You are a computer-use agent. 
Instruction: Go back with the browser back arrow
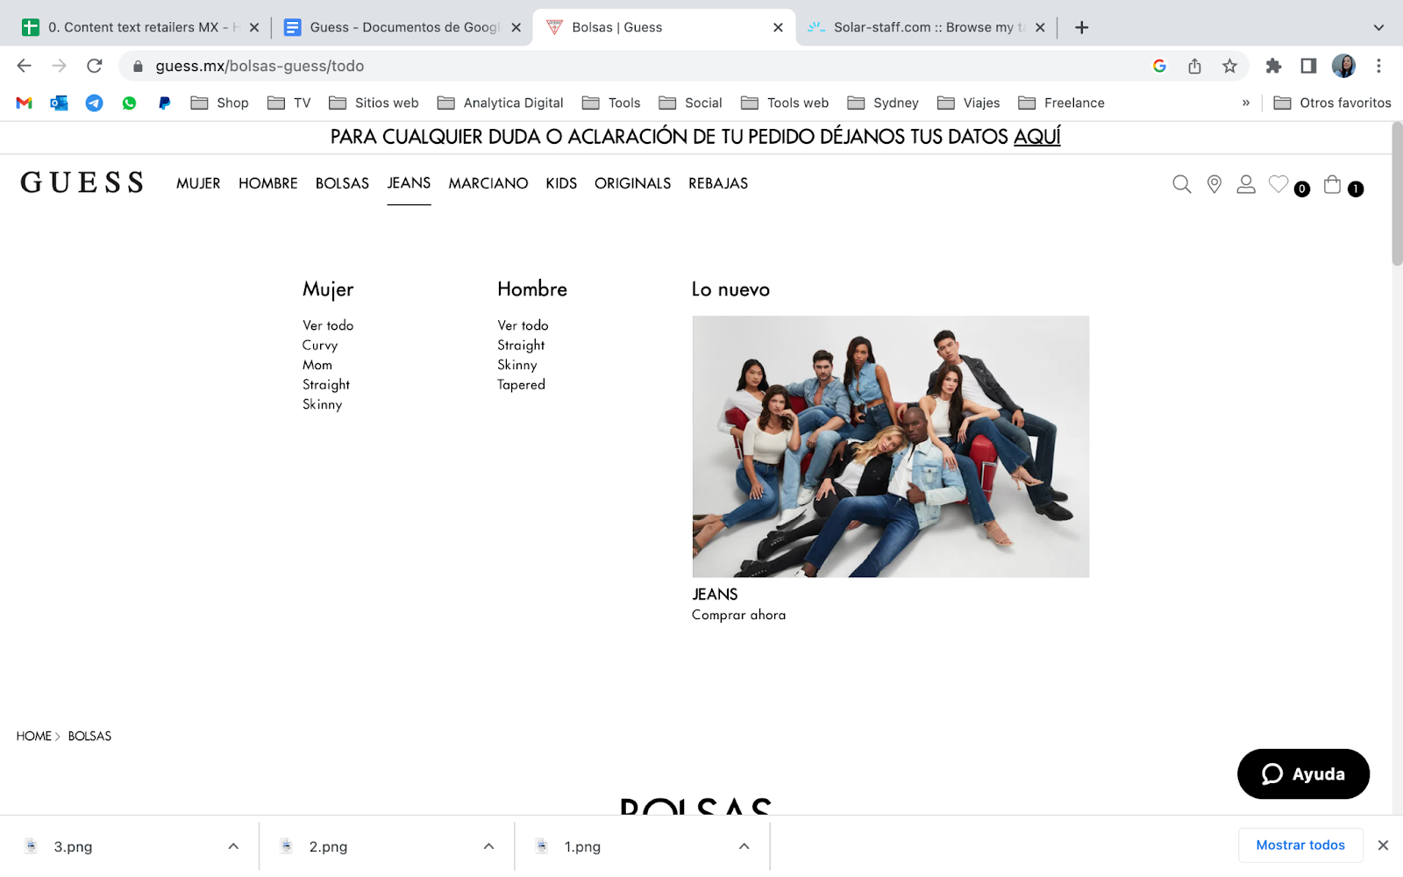tap(25, 66)
